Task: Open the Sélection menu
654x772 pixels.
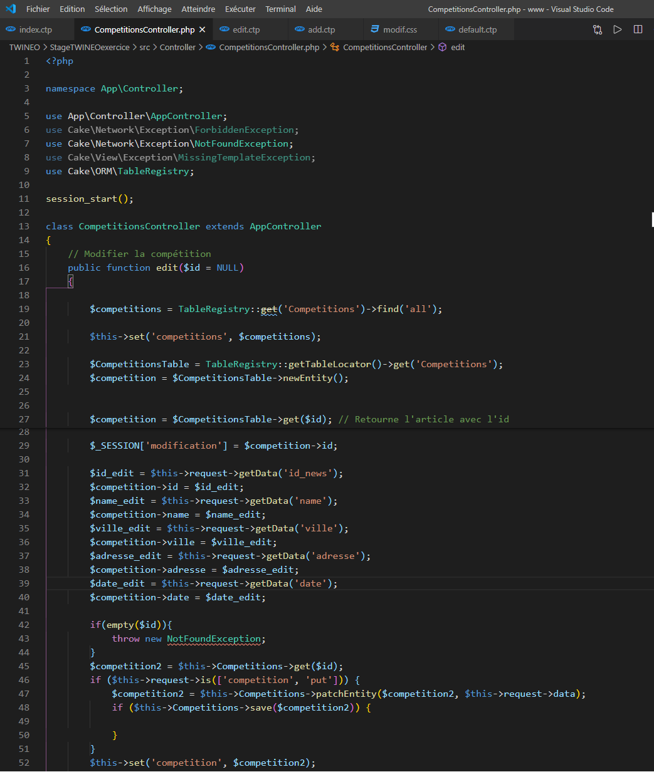Action: (111, 9)
